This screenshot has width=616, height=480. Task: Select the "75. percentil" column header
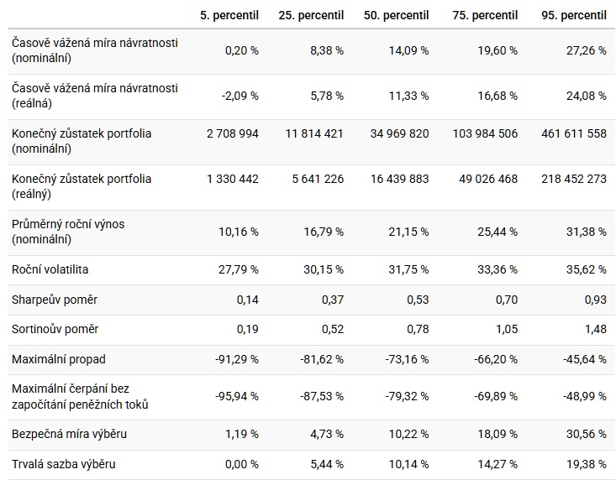(x=485, y=15)
